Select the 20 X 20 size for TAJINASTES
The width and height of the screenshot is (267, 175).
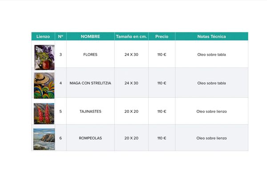coord(131,111)
